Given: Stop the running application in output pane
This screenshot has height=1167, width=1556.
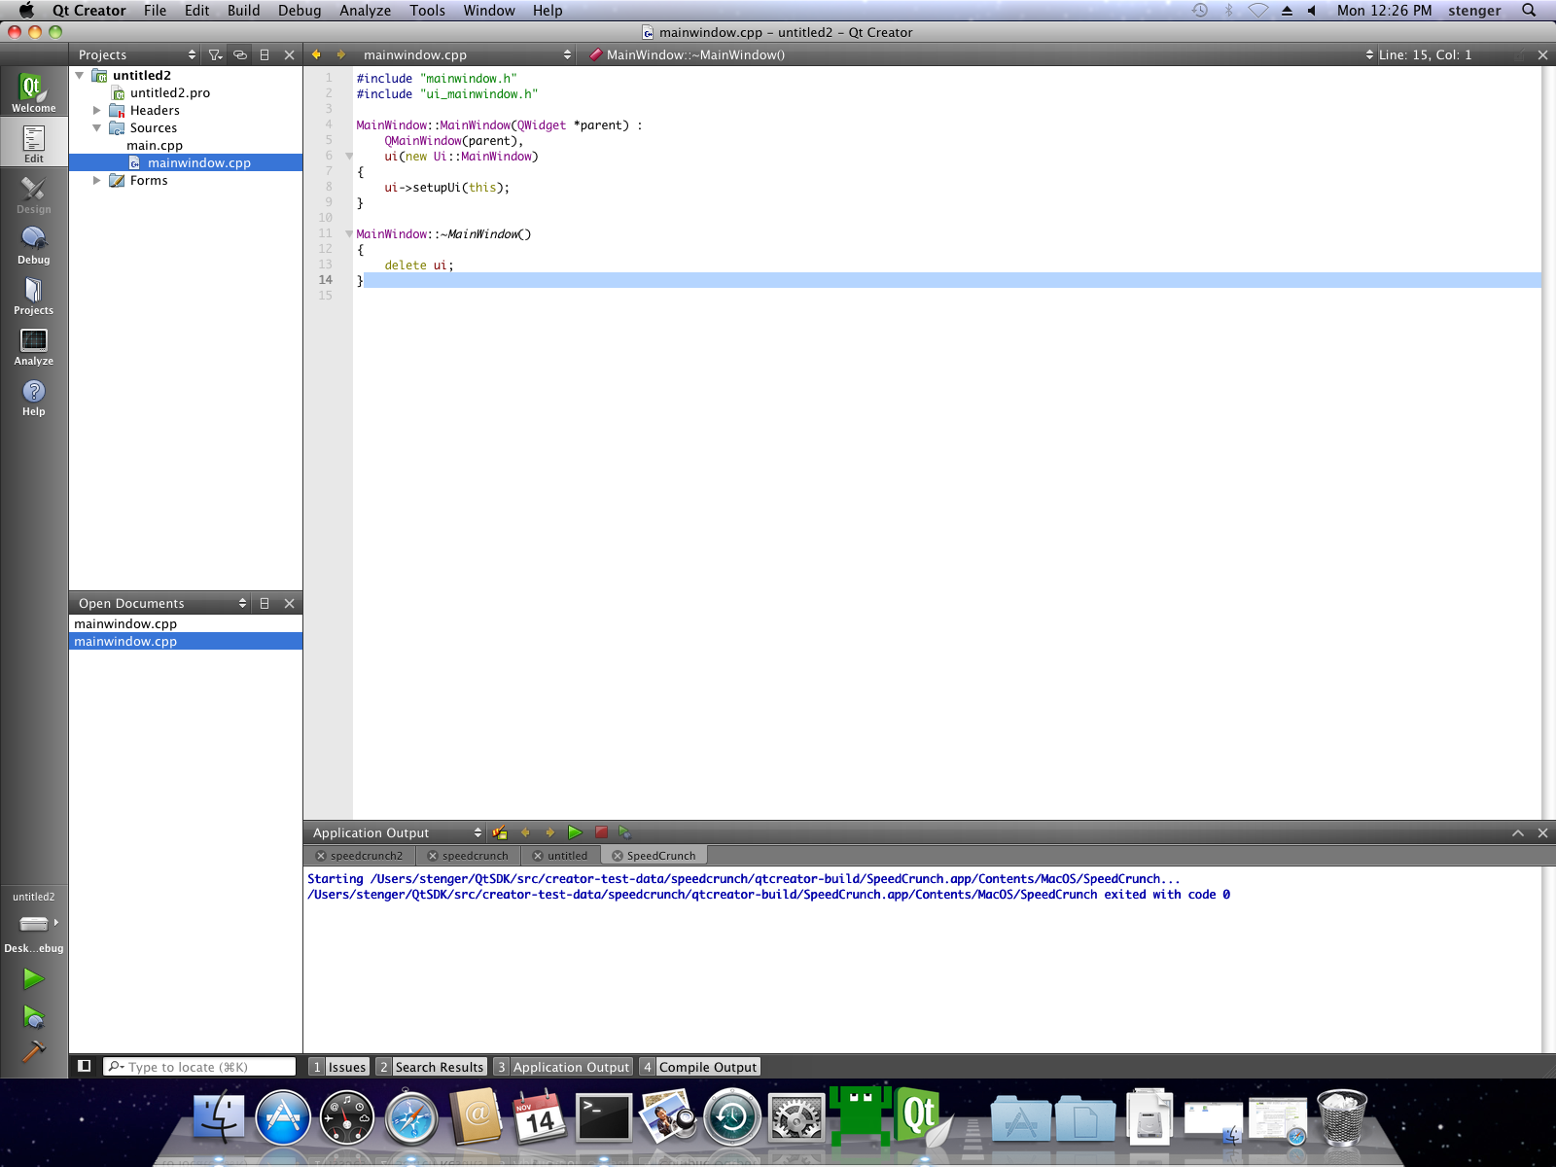Looking at the screenshot, I should (601, 832).
